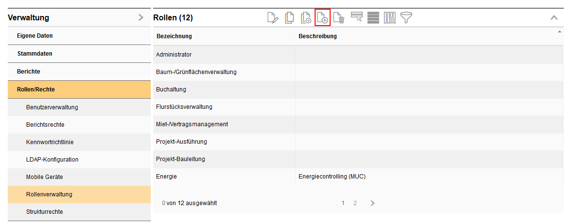Open the Stammdaten menu section

tap(34, 54)
